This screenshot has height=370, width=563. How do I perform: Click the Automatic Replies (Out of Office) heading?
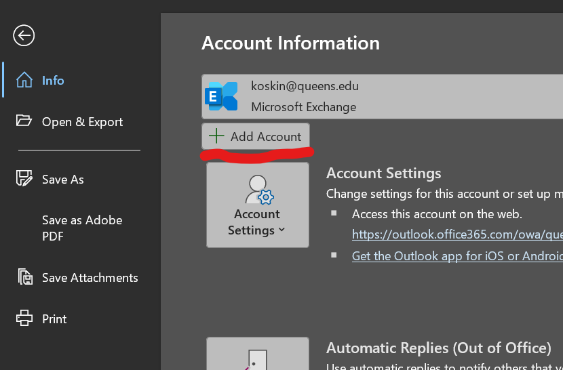tap(439, 348)
